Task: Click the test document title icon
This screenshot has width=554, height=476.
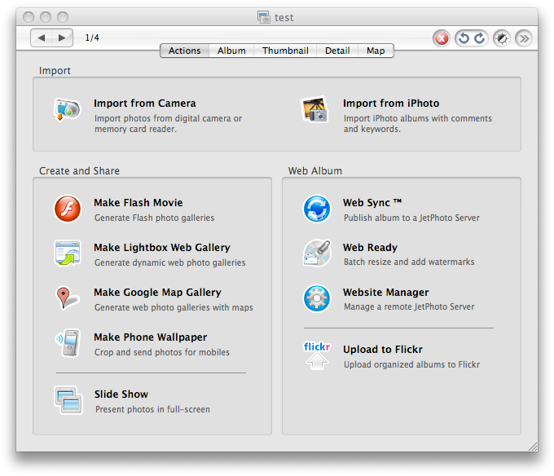Action: pyautogui.click(x=264, y=17)
